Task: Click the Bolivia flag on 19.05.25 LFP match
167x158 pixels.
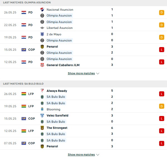Action: click(24, 106)
